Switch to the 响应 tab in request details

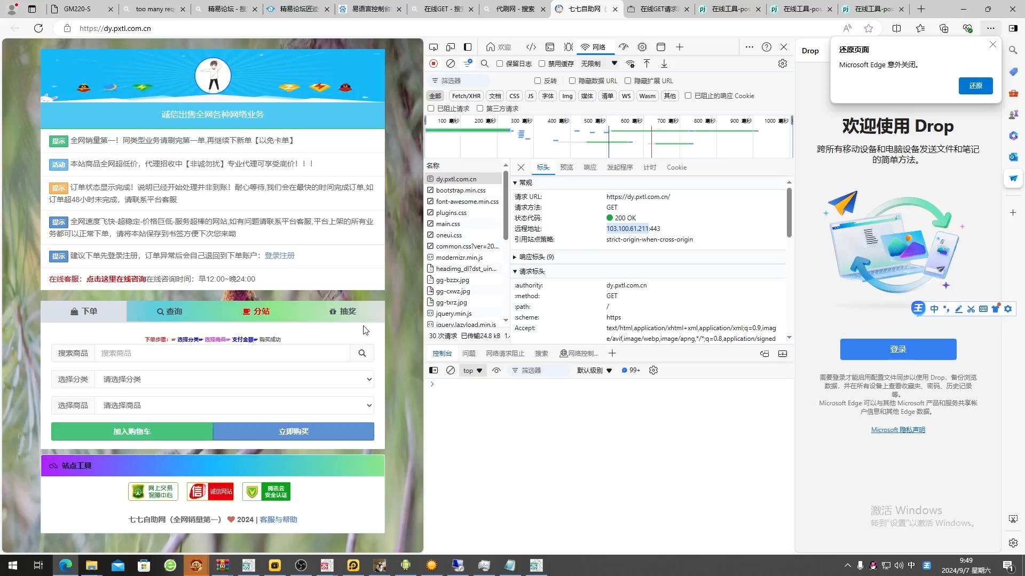coord(590,167)
